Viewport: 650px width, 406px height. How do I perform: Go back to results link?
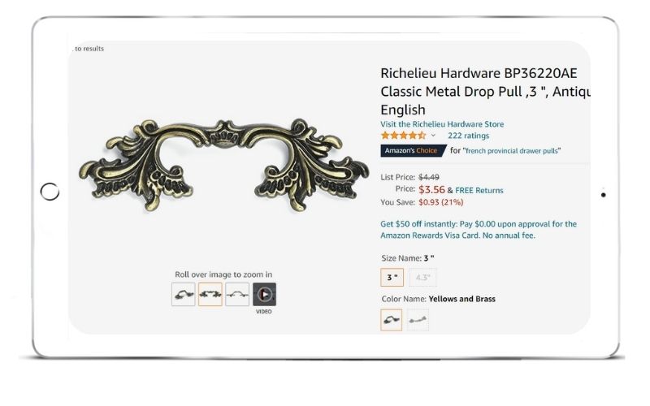click(x=89, y=49)
